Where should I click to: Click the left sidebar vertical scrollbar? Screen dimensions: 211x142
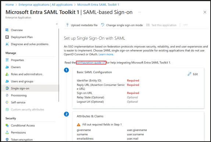click(59, 65)
